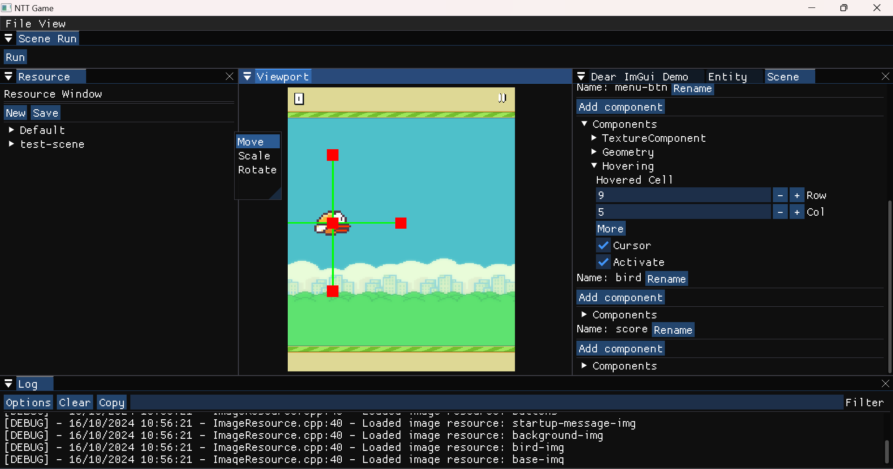893x469 pixels.
Task: Decrement the Row value
Action: click(780, 195)
